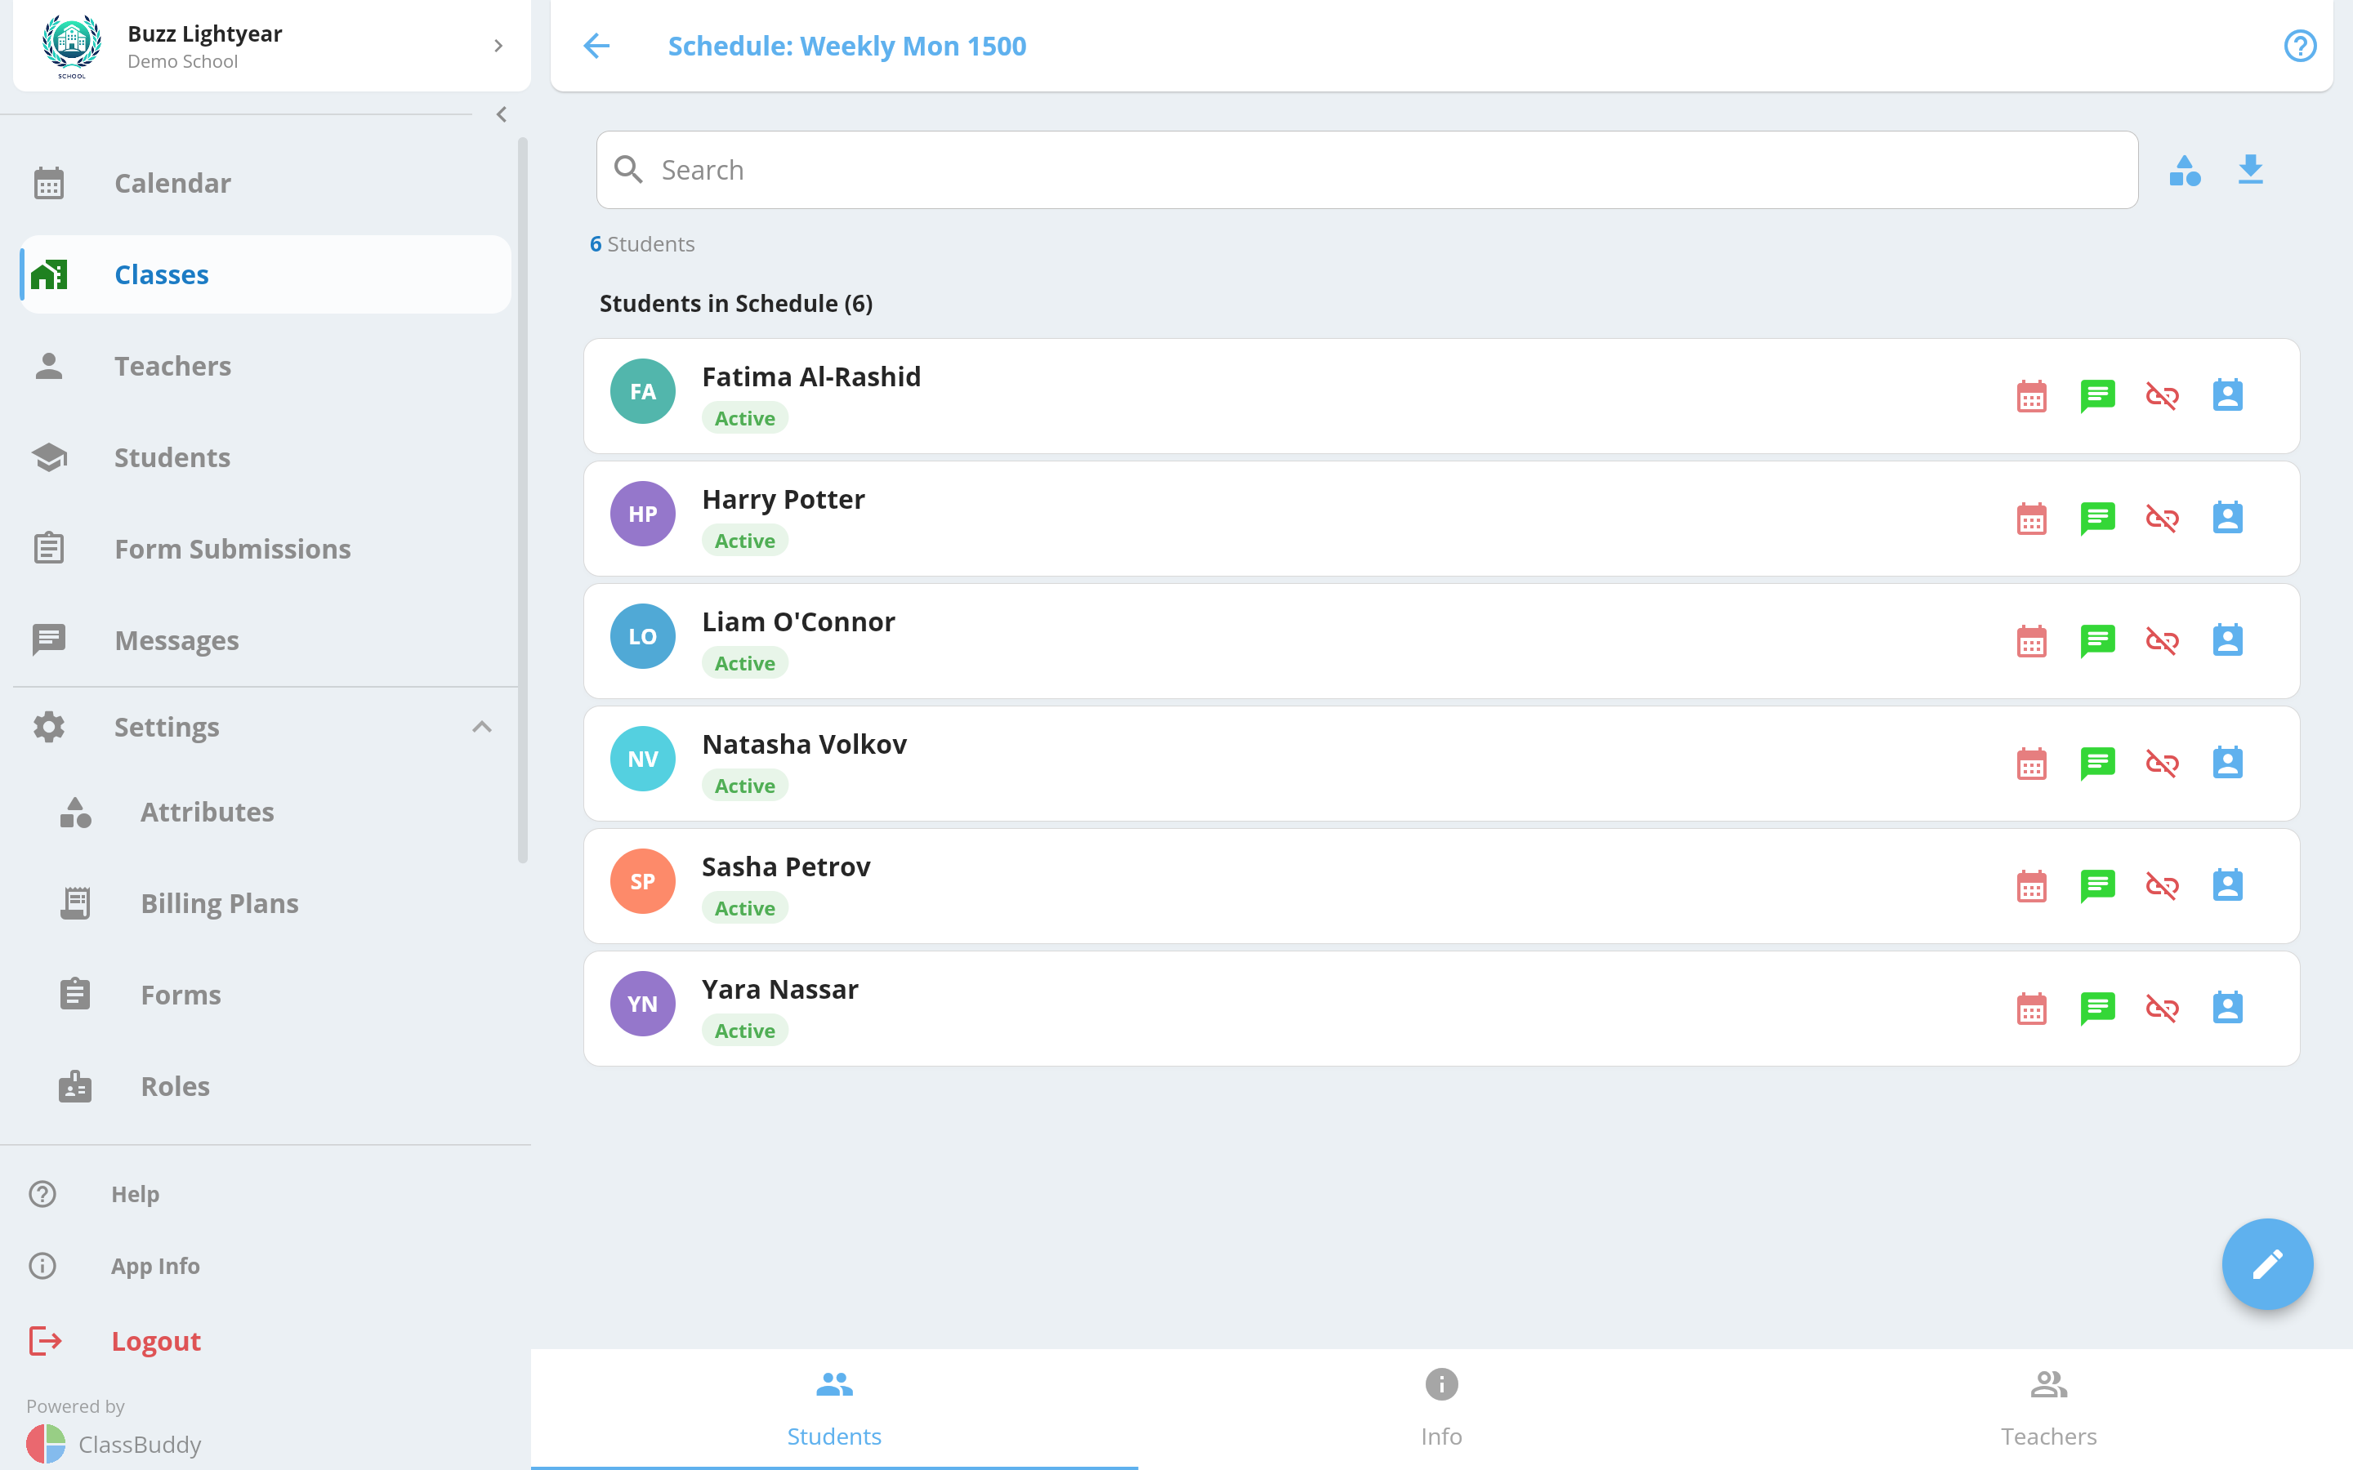The height and width of the screenshot is (1470, 2353).
Task: Open Liam O'Connor's profile card icon
Action: tap(2227, 641)
